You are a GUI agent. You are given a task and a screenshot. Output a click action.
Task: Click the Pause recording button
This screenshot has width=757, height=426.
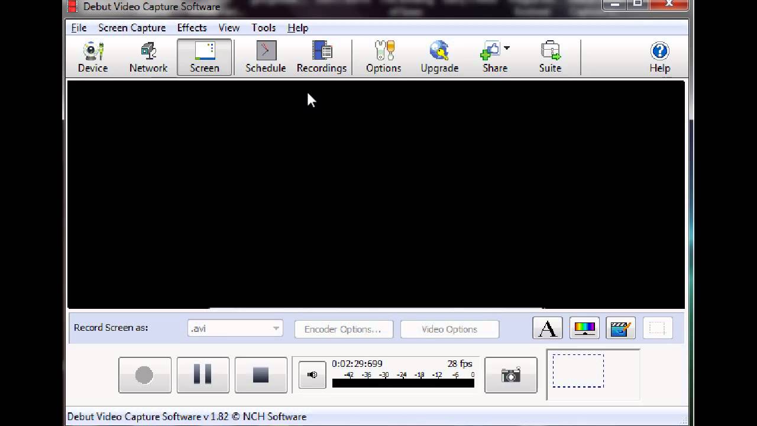203,375
